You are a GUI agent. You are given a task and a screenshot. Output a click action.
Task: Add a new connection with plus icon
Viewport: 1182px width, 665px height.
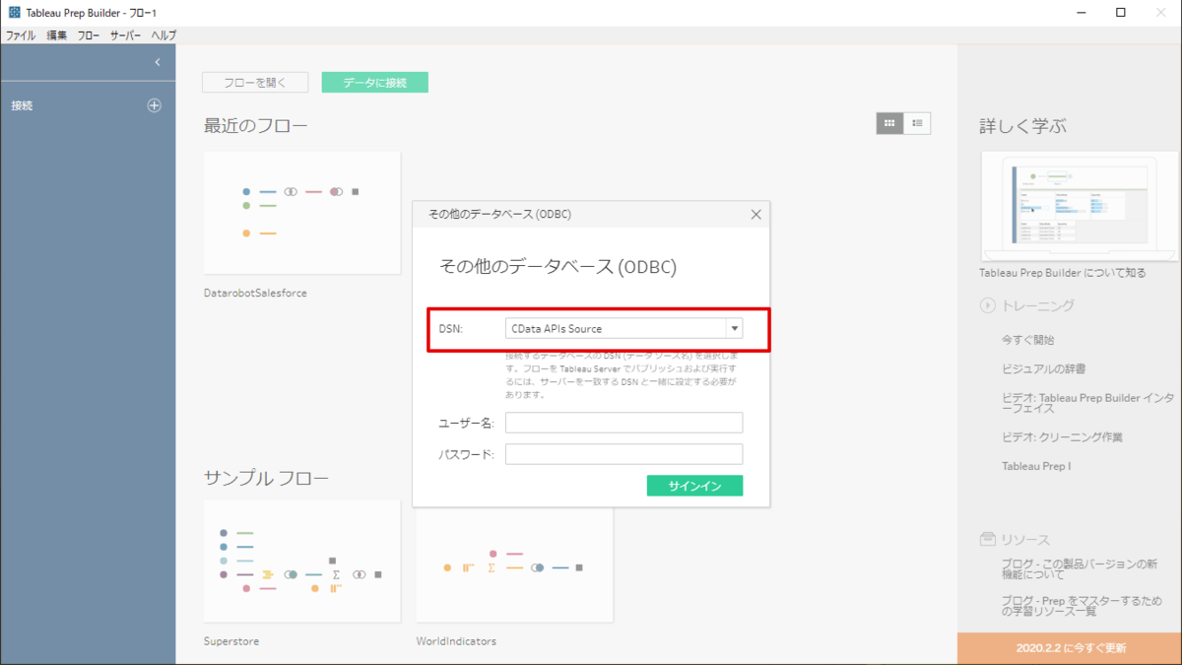pyautogui.click(x=154, y=105)
